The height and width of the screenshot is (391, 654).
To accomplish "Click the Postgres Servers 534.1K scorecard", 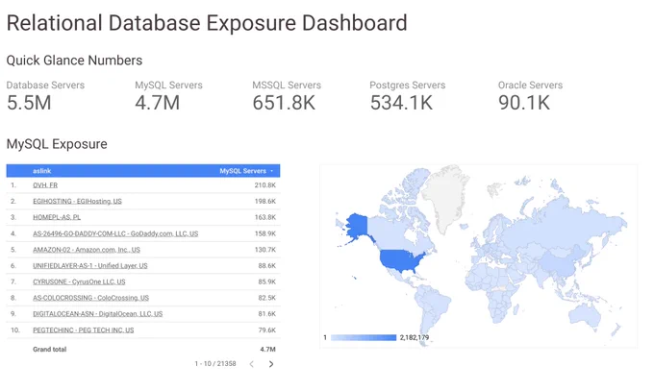I will [407, 97].
